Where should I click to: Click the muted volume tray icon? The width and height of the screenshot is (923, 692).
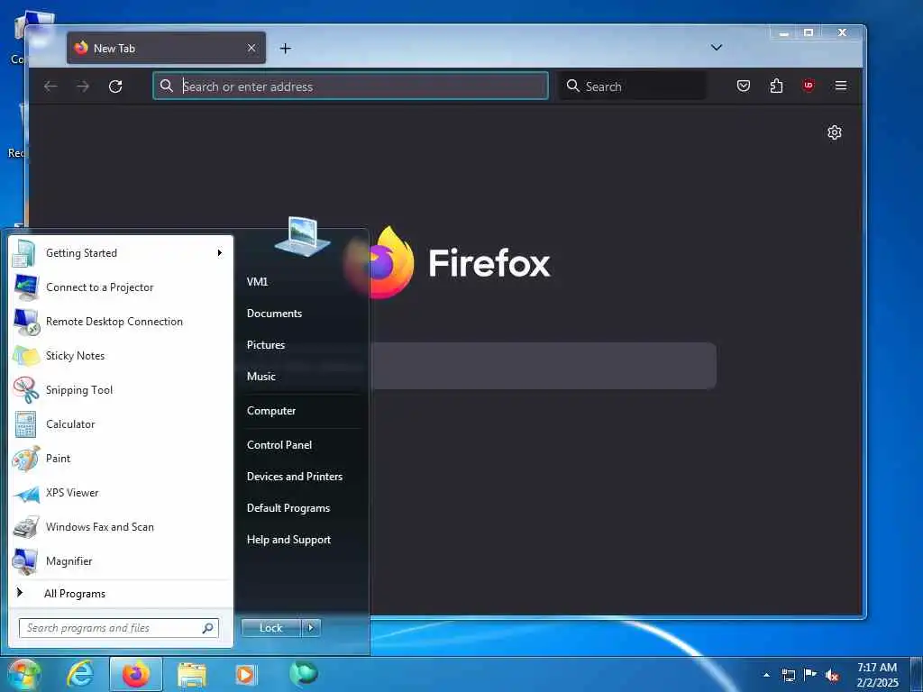[x=832, y=676]
